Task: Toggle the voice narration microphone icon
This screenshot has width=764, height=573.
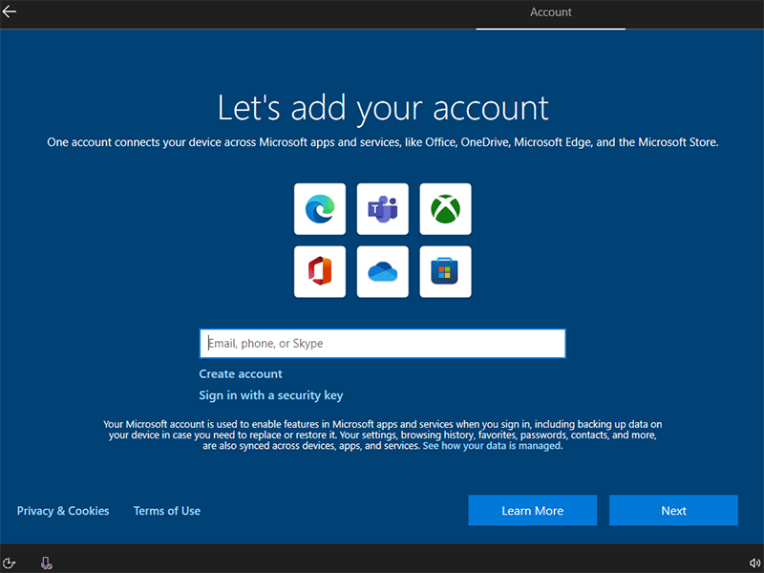Action: (46, 562)
